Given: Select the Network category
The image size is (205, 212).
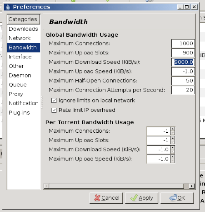Looking at the screenshot, I should pyautogui.click(x=24, y=38).
